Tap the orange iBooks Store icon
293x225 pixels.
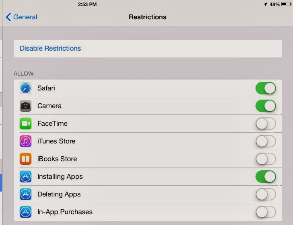tap(26, 159)
